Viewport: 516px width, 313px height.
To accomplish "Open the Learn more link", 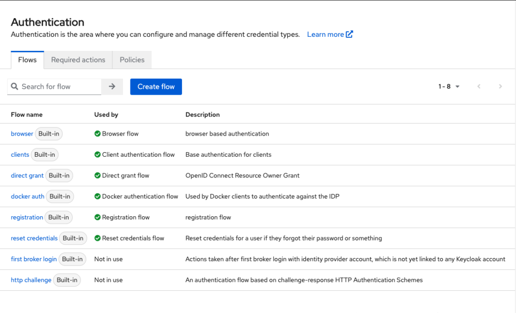I will click(x=325, y=34).
